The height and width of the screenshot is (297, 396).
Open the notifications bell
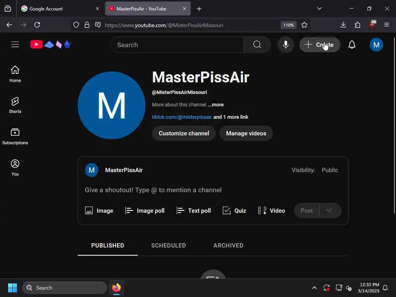pyautogui.click(x=352, y=45)
